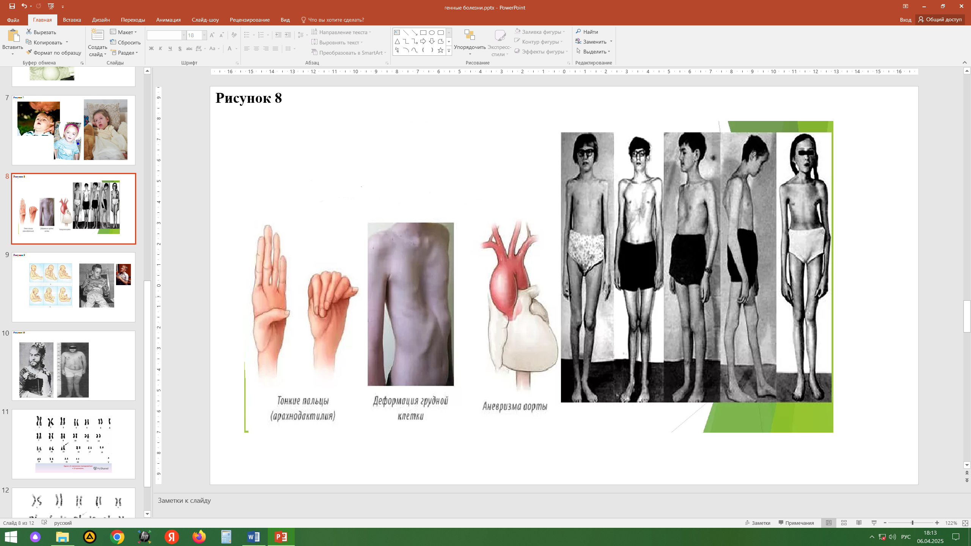The width and height of the screenshot is (971, 546).
Task: Click Reset (Сбросить) slide button
Action: point(125,42)
